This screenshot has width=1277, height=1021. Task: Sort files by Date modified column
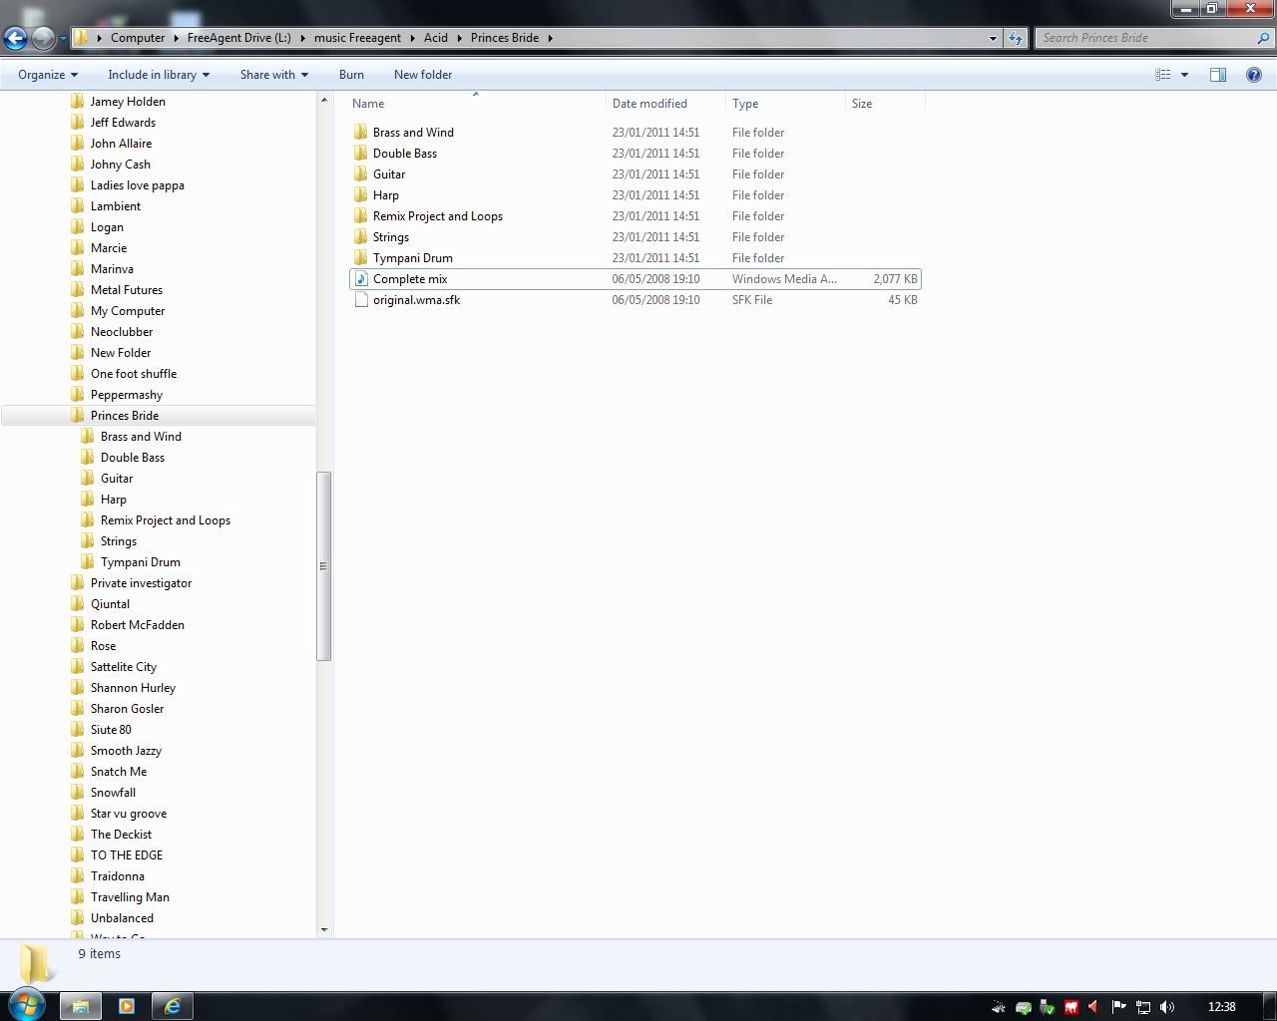pyautogui.click(x=649, y=104)
